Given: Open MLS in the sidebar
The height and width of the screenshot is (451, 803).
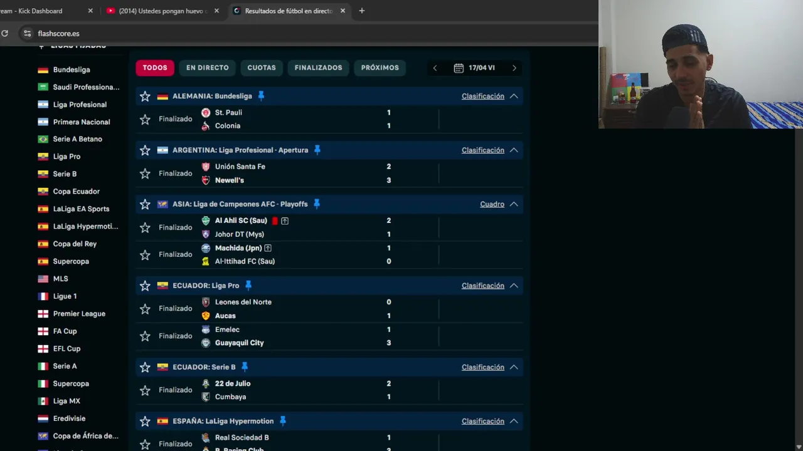Looking at the screenshot, I should 60,279.
